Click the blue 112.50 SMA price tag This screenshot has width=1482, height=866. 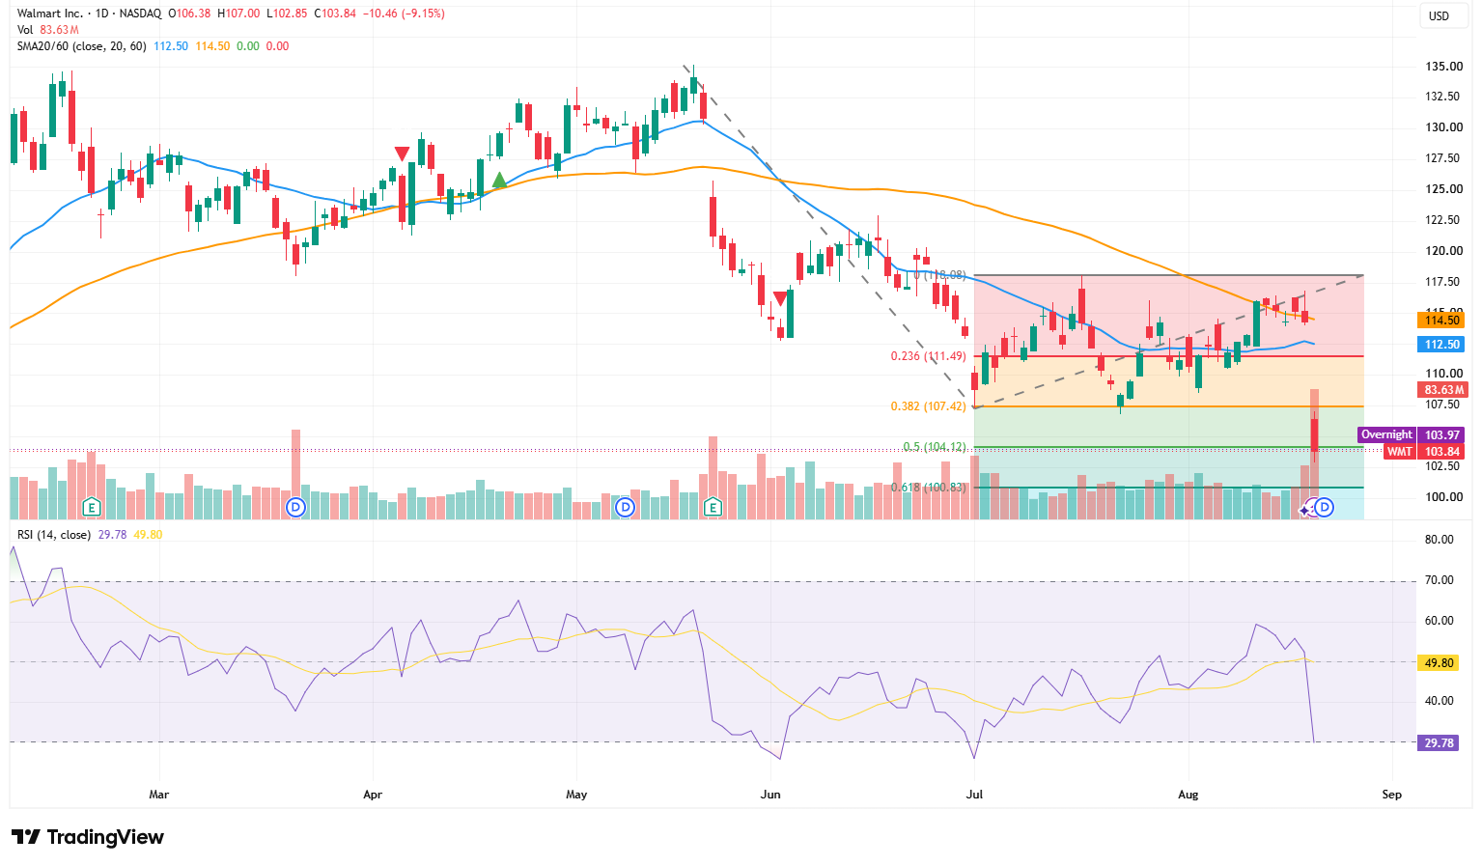pos(1440,345)
